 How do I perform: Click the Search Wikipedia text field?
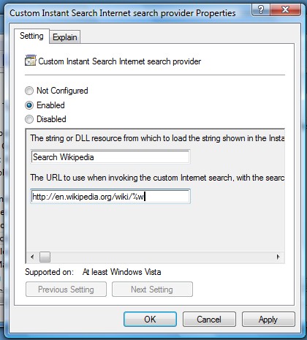(110, 156)
